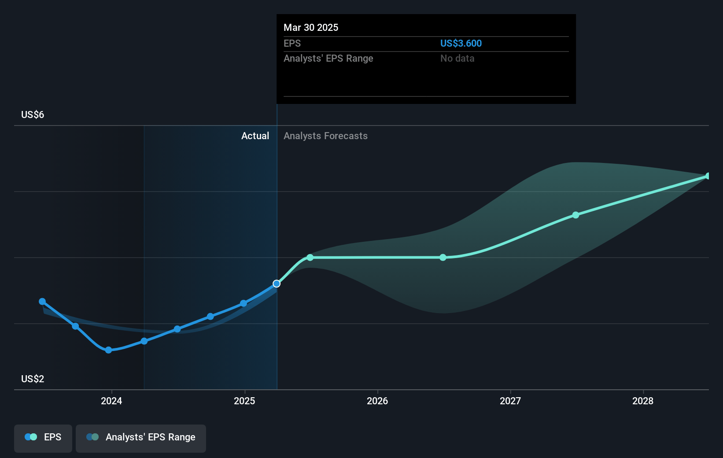Select the EPS point at start of 2025

(243, 303)
